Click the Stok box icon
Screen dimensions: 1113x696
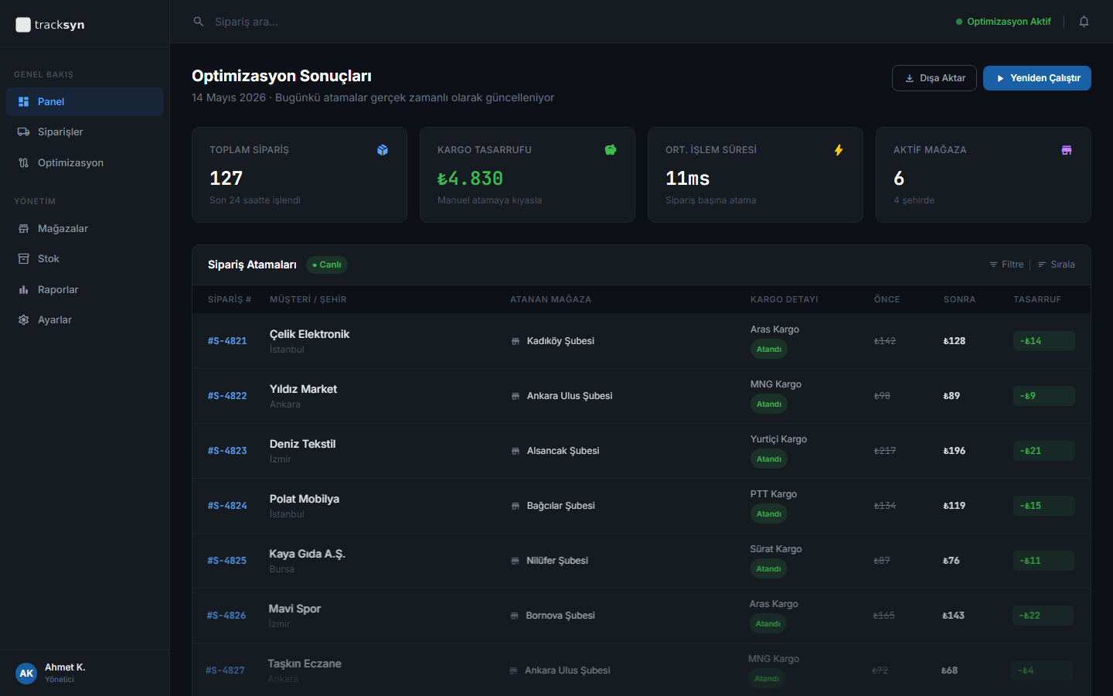point(23,258)
